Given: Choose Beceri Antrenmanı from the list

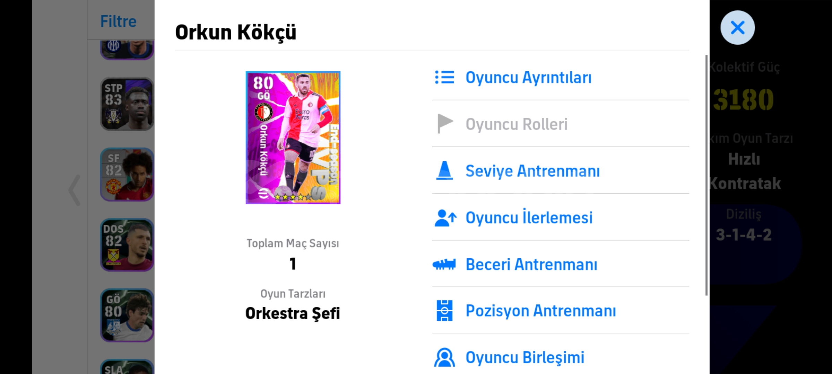Looking at the screenshot, I should point(531,265).
